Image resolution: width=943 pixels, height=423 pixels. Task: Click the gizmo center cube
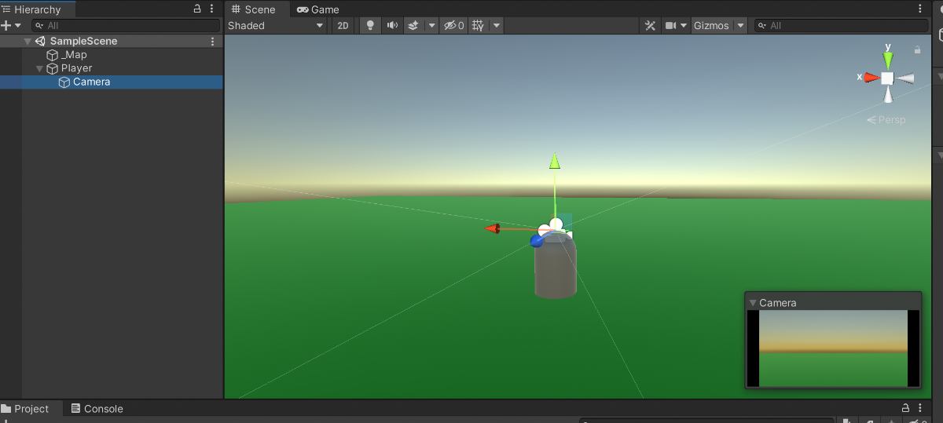[887, 78]
